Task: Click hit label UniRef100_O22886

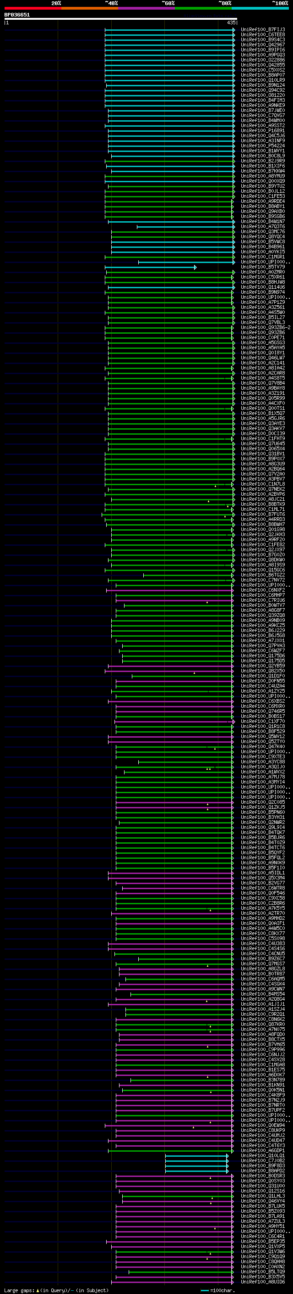Action: tap(262, 60)
